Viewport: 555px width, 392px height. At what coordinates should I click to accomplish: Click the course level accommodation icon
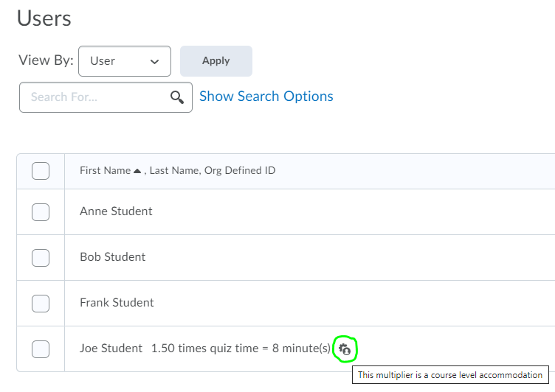coord(345,349)
